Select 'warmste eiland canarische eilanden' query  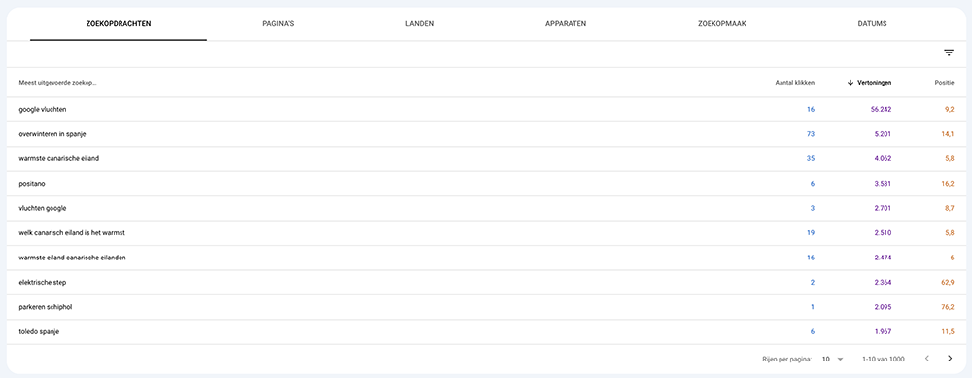coord(72,258)
